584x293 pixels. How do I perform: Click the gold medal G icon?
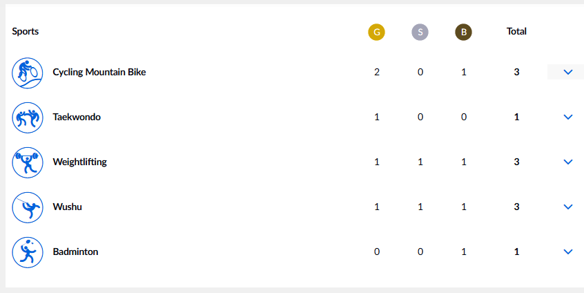click(376, 32)
